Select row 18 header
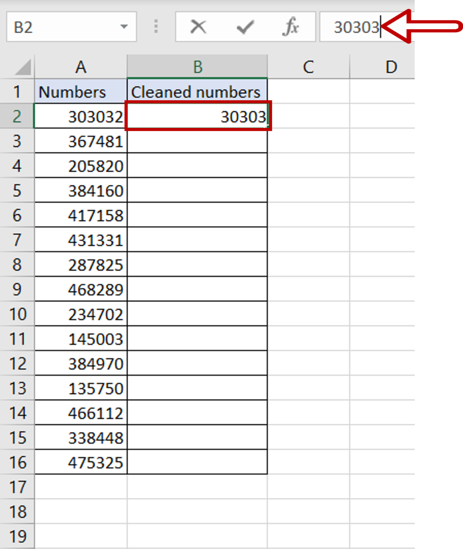The height and width of the screenshot is (549, 463). [x=17, y=511]
